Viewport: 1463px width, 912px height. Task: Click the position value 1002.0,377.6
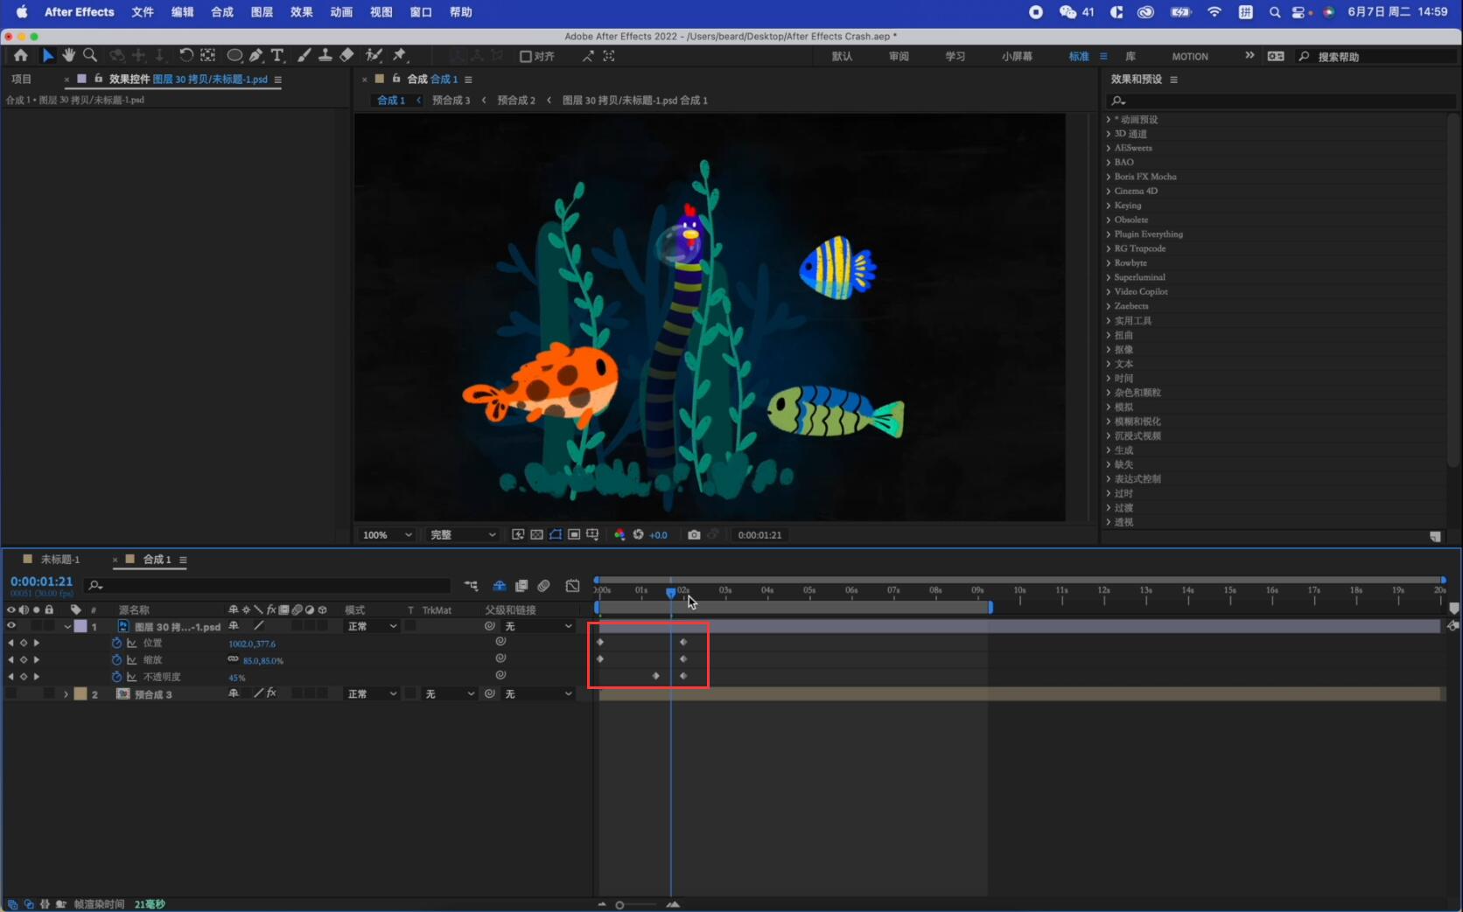252,644
